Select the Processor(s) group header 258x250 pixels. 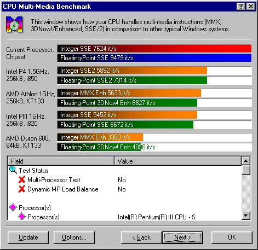[124, 208]
